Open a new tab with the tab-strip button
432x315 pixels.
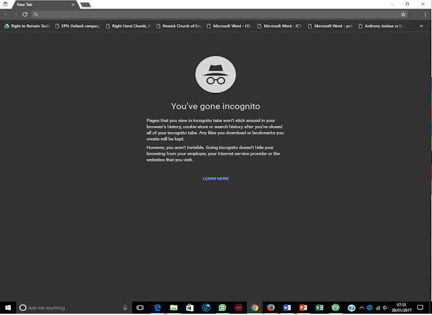click(x=86, y=5)
